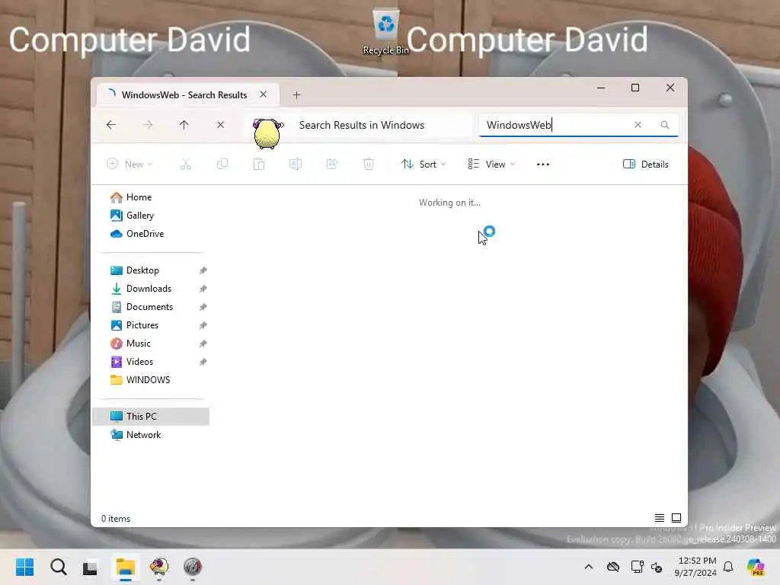Click the Copy icon in toolbar

pyautogui.click(x=222, y=165)
